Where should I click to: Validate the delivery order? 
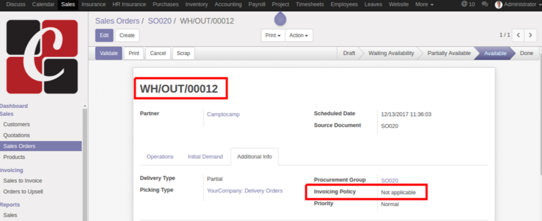[x=108, y=53]
